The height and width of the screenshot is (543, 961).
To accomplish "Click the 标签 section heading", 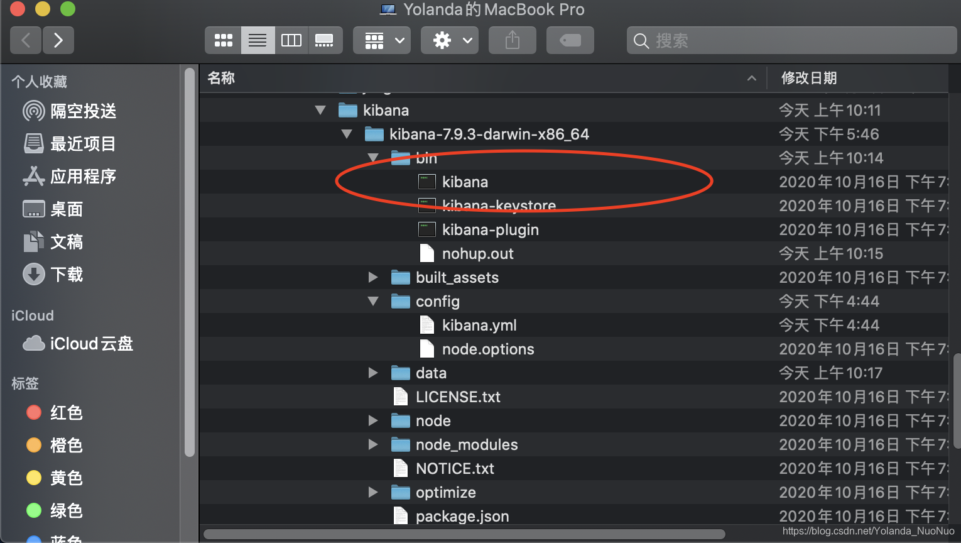I will click(25, 383).
